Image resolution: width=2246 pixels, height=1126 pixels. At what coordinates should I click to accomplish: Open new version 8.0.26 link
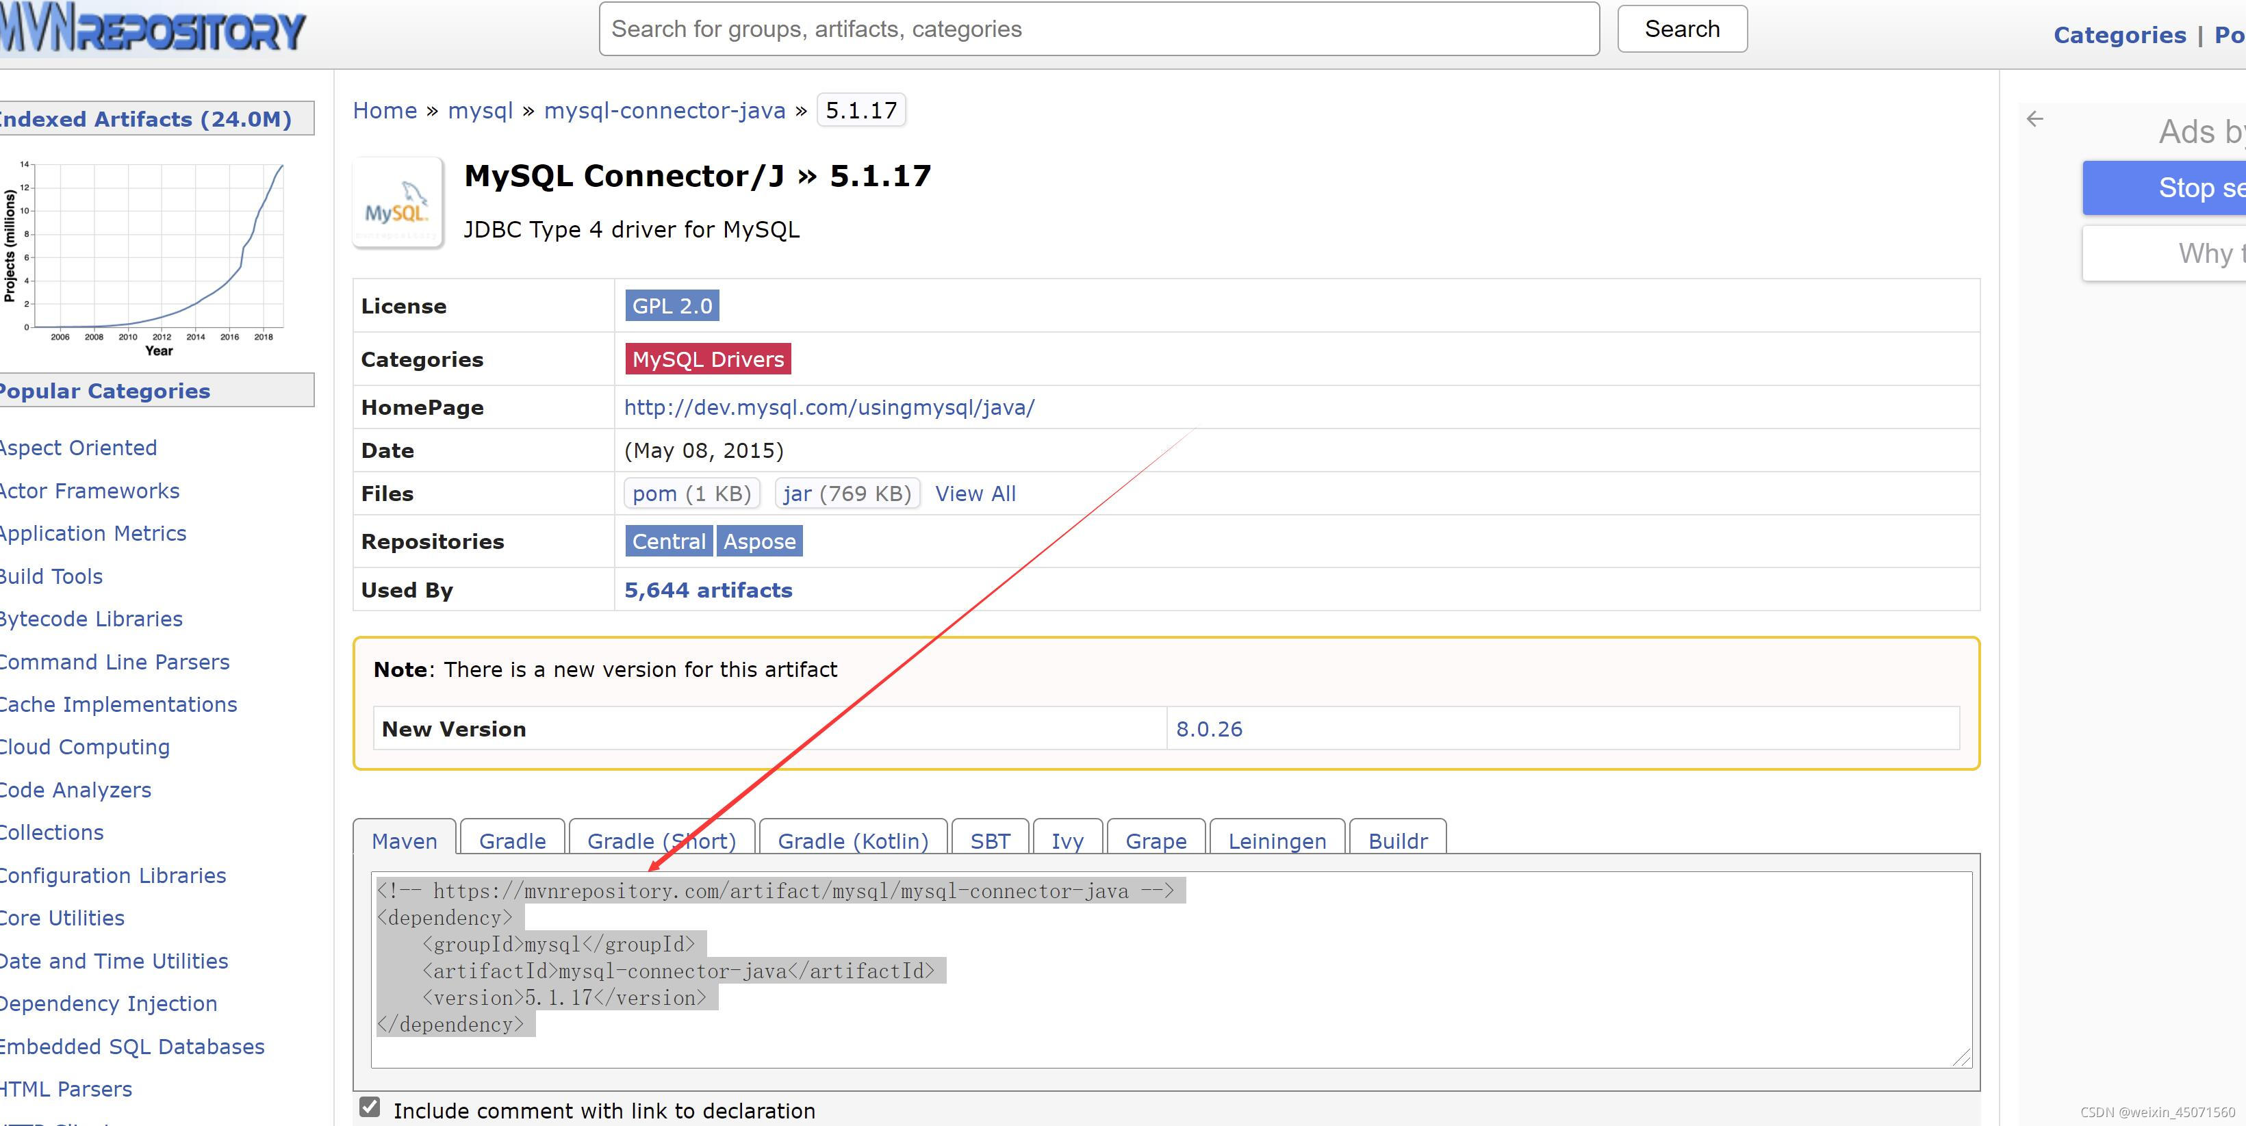click(x=1210, y=728)
